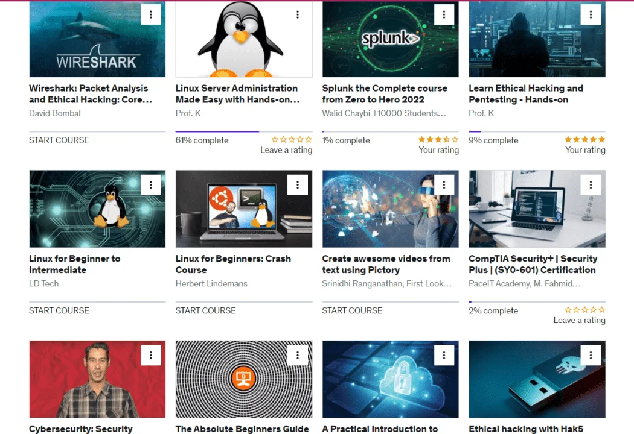The image size is (634, 434).
Task: Open three-dot menu on Learn Ethical Hacking card
Action: pos(591,14)
